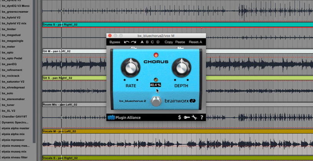Select bx_solo in plugin list
The width and height of the screenshot is (313, 161).
[x=7, y=93]
